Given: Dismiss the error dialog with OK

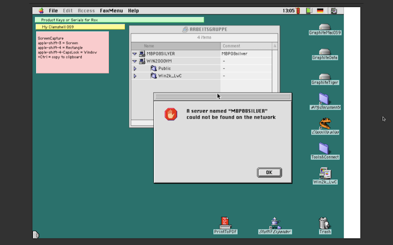Looking at the screenshot, I should 269,172.
